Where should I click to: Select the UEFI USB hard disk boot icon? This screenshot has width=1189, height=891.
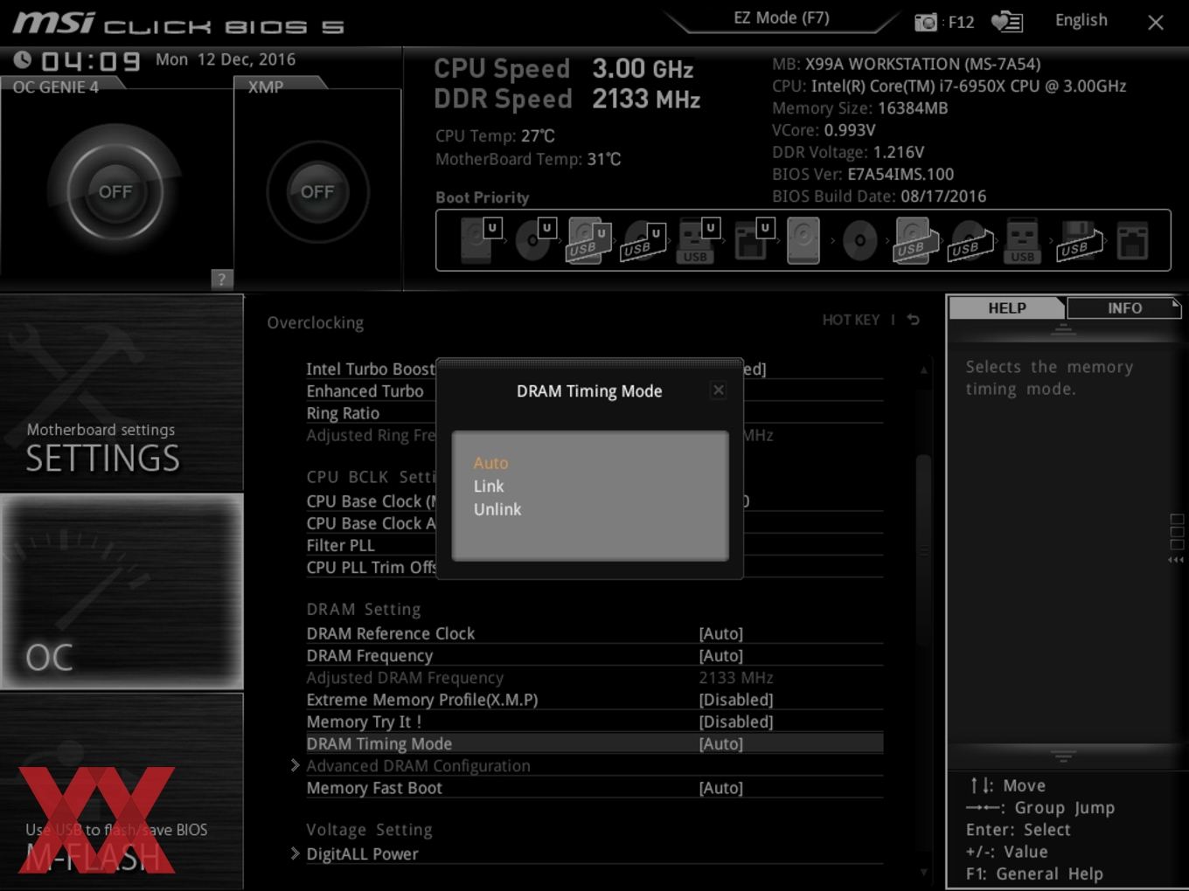[589, 240]
